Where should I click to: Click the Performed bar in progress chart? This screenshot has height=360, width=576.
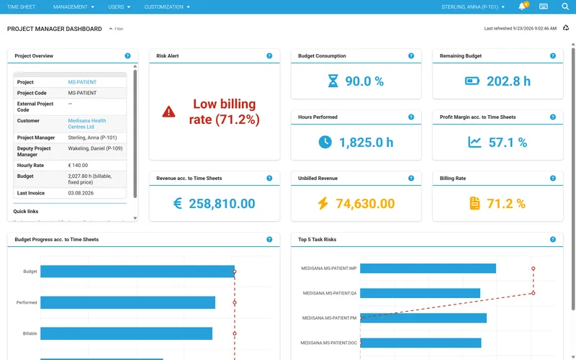click(x=128, y=302)
